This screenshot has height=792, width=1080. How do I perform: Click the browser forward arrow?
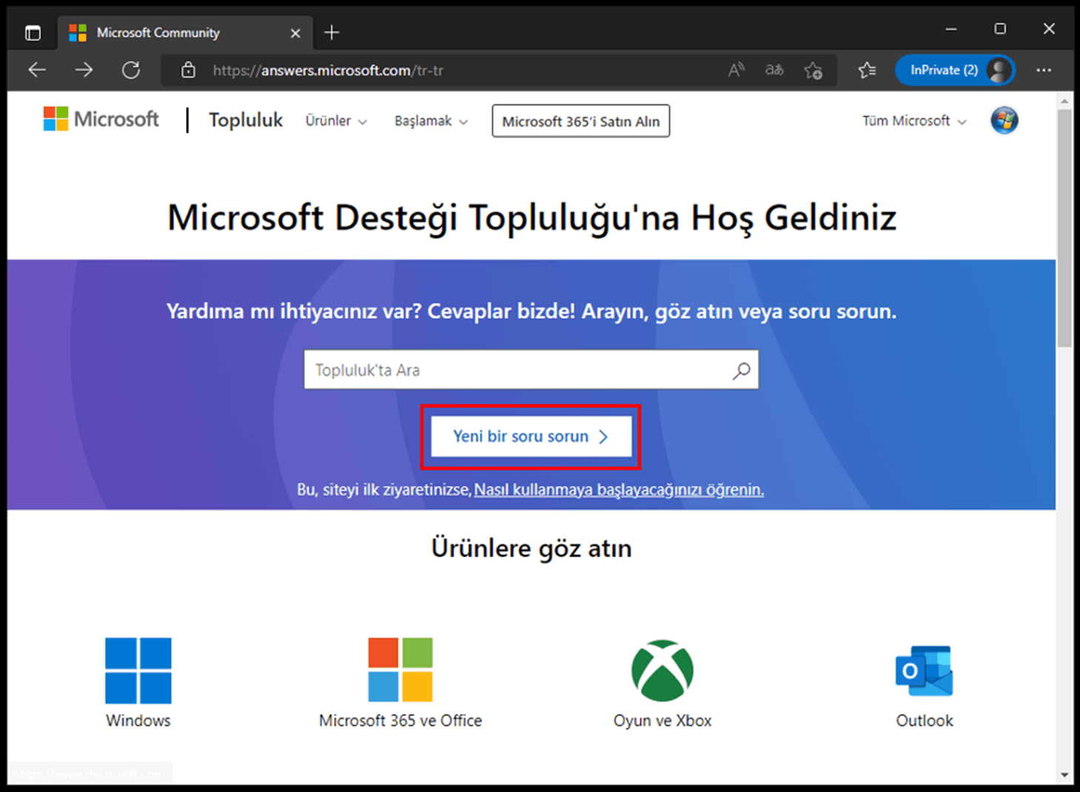coord(84,70)
